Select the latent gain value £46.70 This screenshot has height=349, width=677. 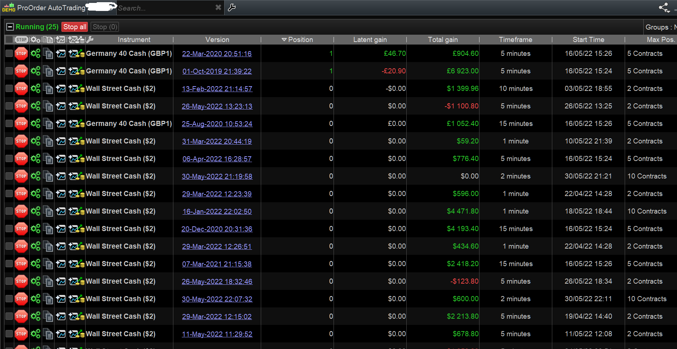click(x=395, y=54)
